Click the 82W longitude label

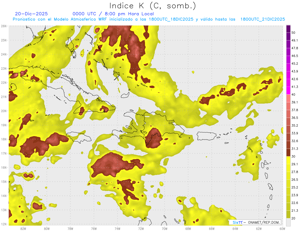[x=23, y=228]
